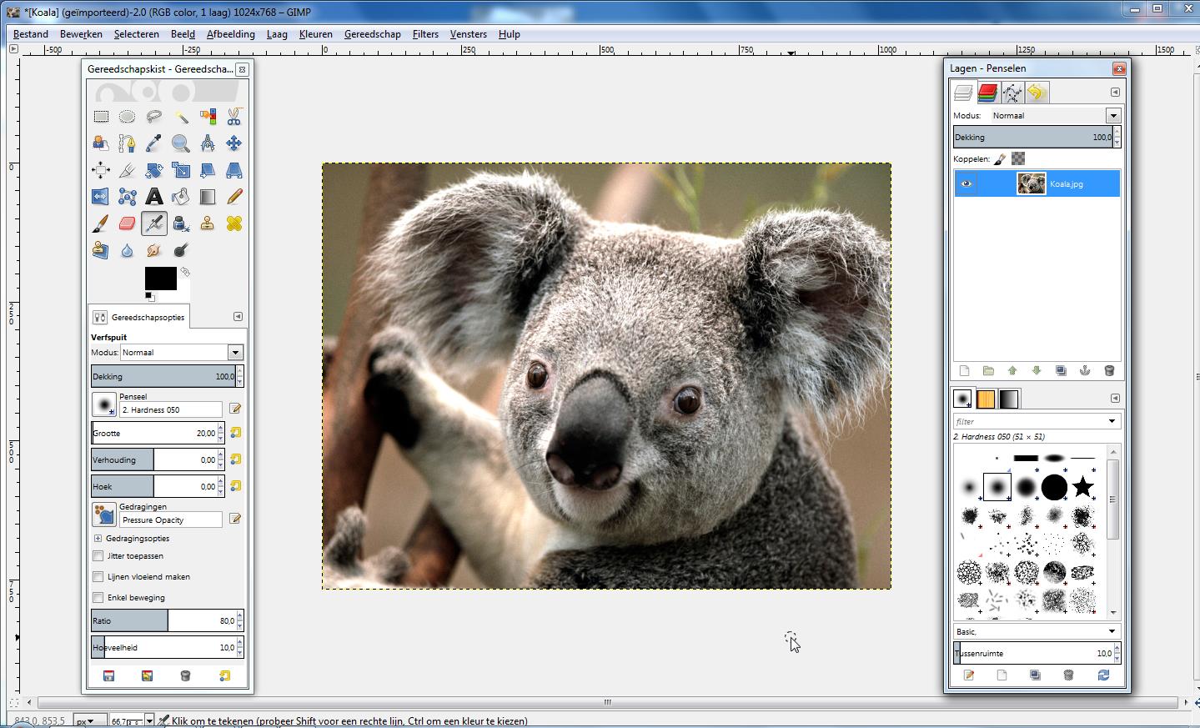1200x728 pixels.
Task: Click the Scissors Select tool
Action: (234, 117)
